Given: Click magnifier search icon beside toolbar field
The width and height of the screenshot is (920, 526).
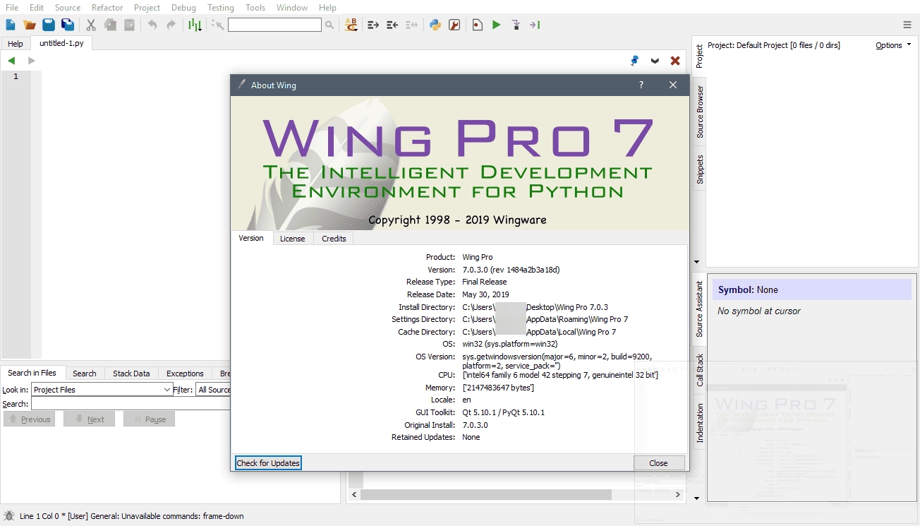Looking at the screenshot, I should (x=329, y=25).
